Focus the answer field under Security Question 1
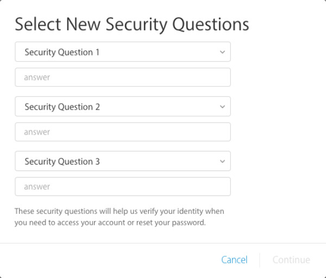The height and width of the screenshot is (278, 326). point(123,77)
